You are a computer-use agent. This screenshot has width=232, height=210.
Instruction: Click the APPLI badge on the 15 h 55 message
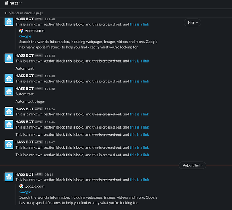[x=39, y=55]
